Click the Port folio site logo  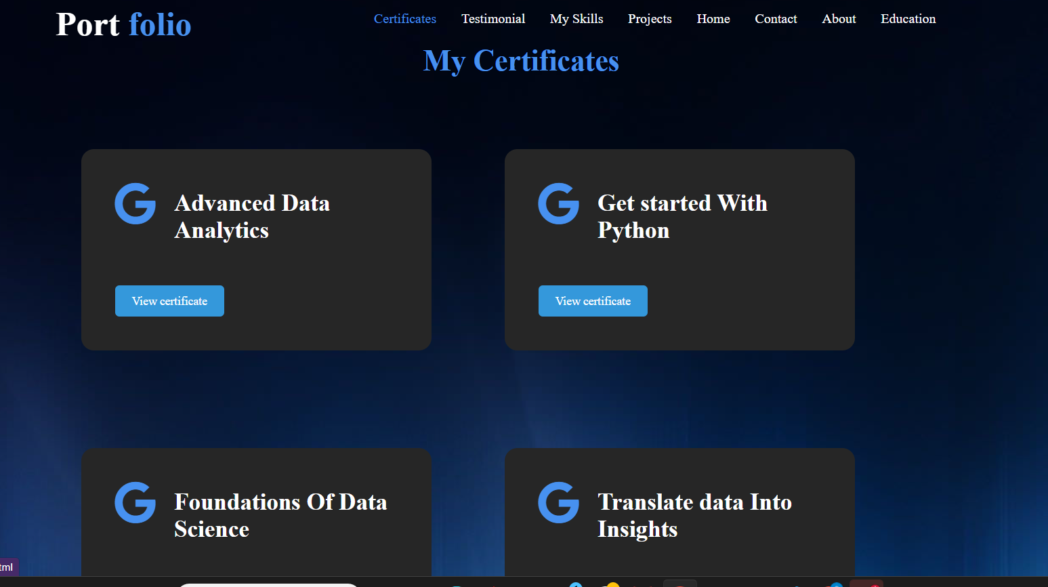pos(123,25)
